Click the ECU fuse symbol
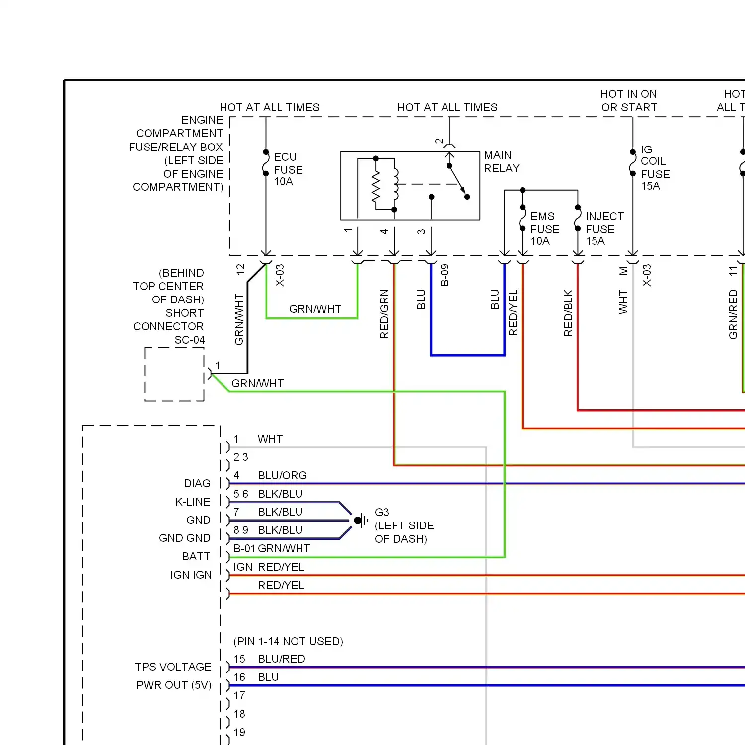Viewport: 745px width, 745px height. [266, 163]
